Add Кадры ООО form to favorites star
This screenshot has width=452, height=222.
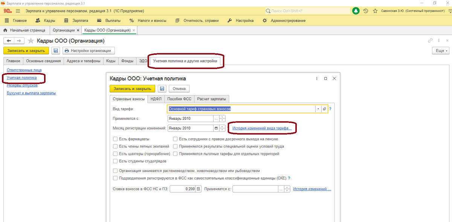click(x=31, y=41)
